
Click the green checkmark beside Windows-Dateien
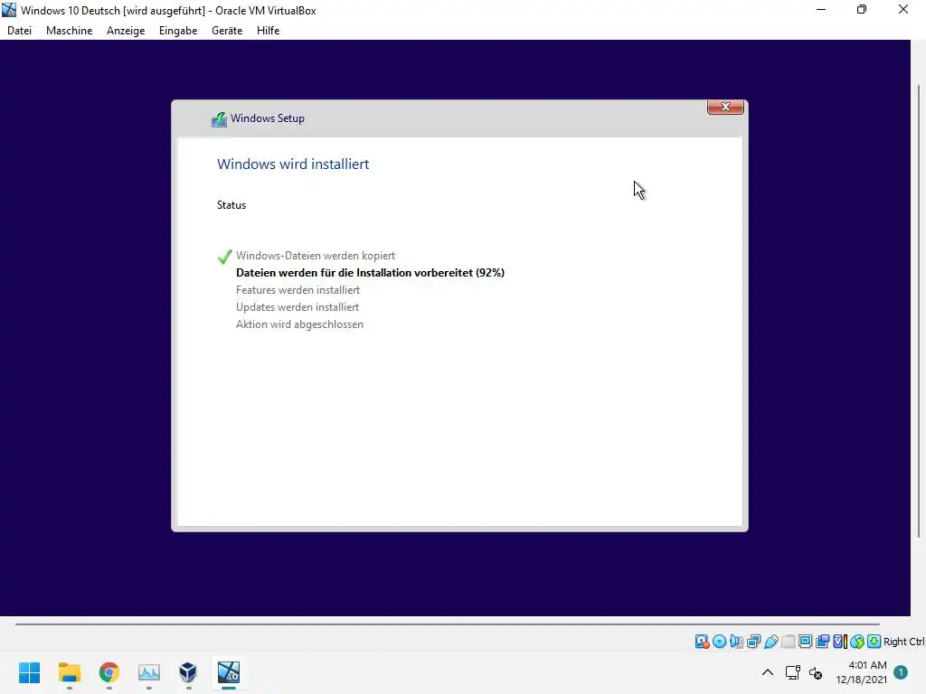[x=224, y=256]
